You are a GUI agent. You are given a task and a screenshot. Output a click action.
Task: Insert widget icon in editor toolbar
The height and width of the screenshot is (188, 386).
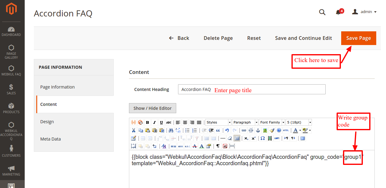click(x=140, y=122)
